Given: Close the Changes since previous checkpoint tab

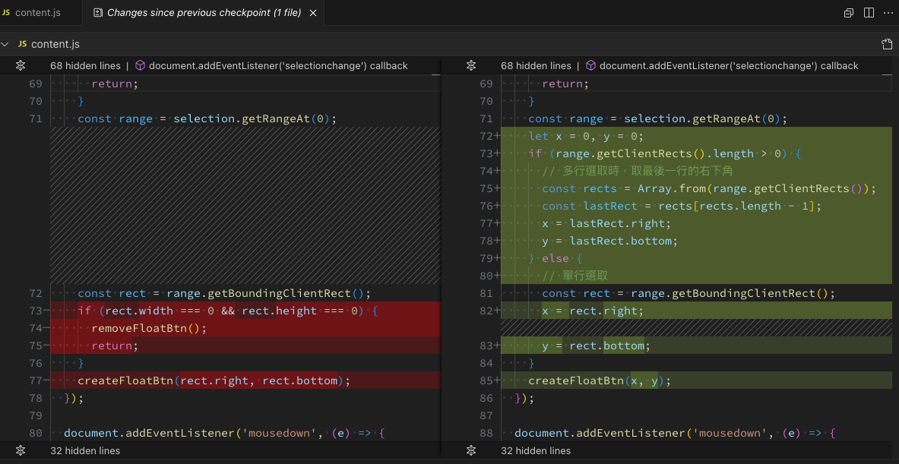Looking at the screenshot, I should point(313,13).
